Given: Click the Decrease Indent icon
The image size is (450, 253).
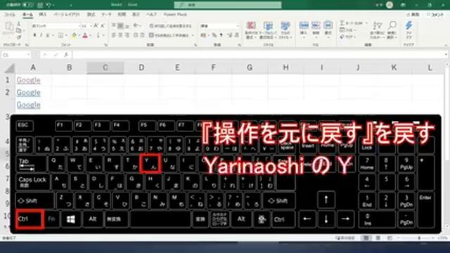Looking at the screenshot, I should click(x=136, y=35).
